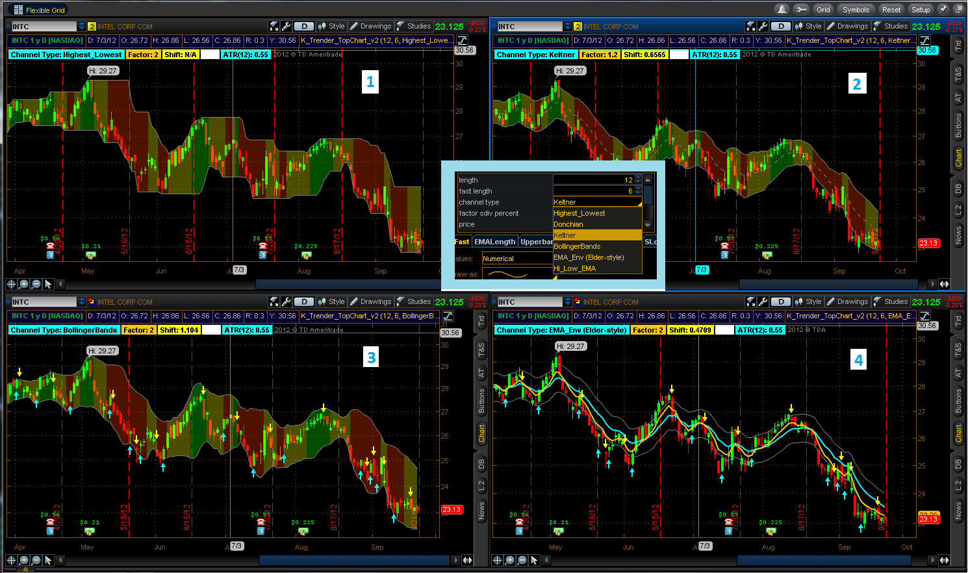Open the D timeframe selector on the Highest_Lowest chart
The height and width of the screenshot is (573, 968).
click(303, 27)
